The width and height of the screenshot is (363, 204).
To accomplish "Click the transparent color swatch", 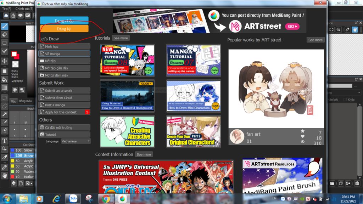I will [x=15, y=64].
